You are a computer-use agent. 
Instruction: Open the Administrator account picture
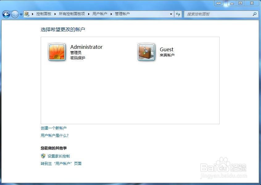[57, 52]
